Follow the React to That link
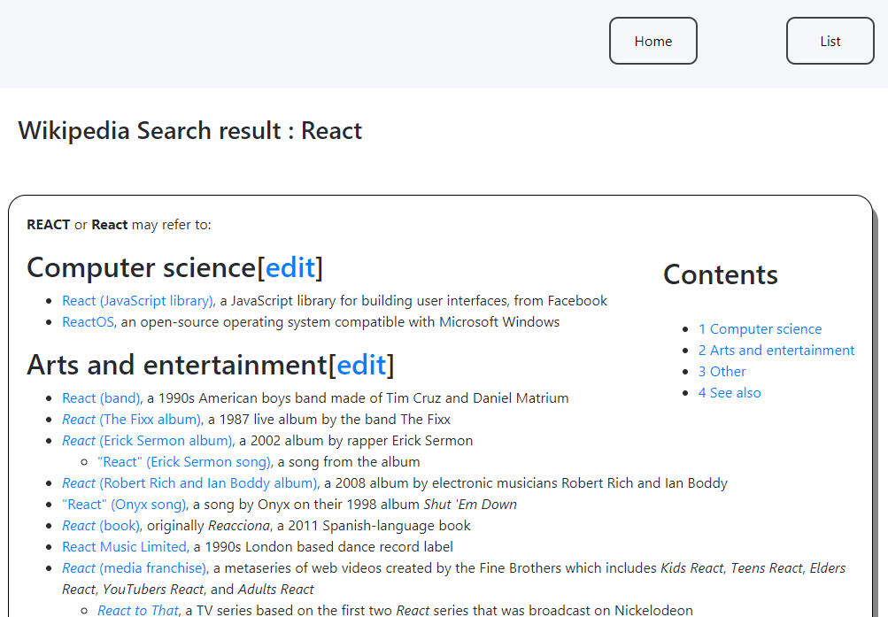 137,610
